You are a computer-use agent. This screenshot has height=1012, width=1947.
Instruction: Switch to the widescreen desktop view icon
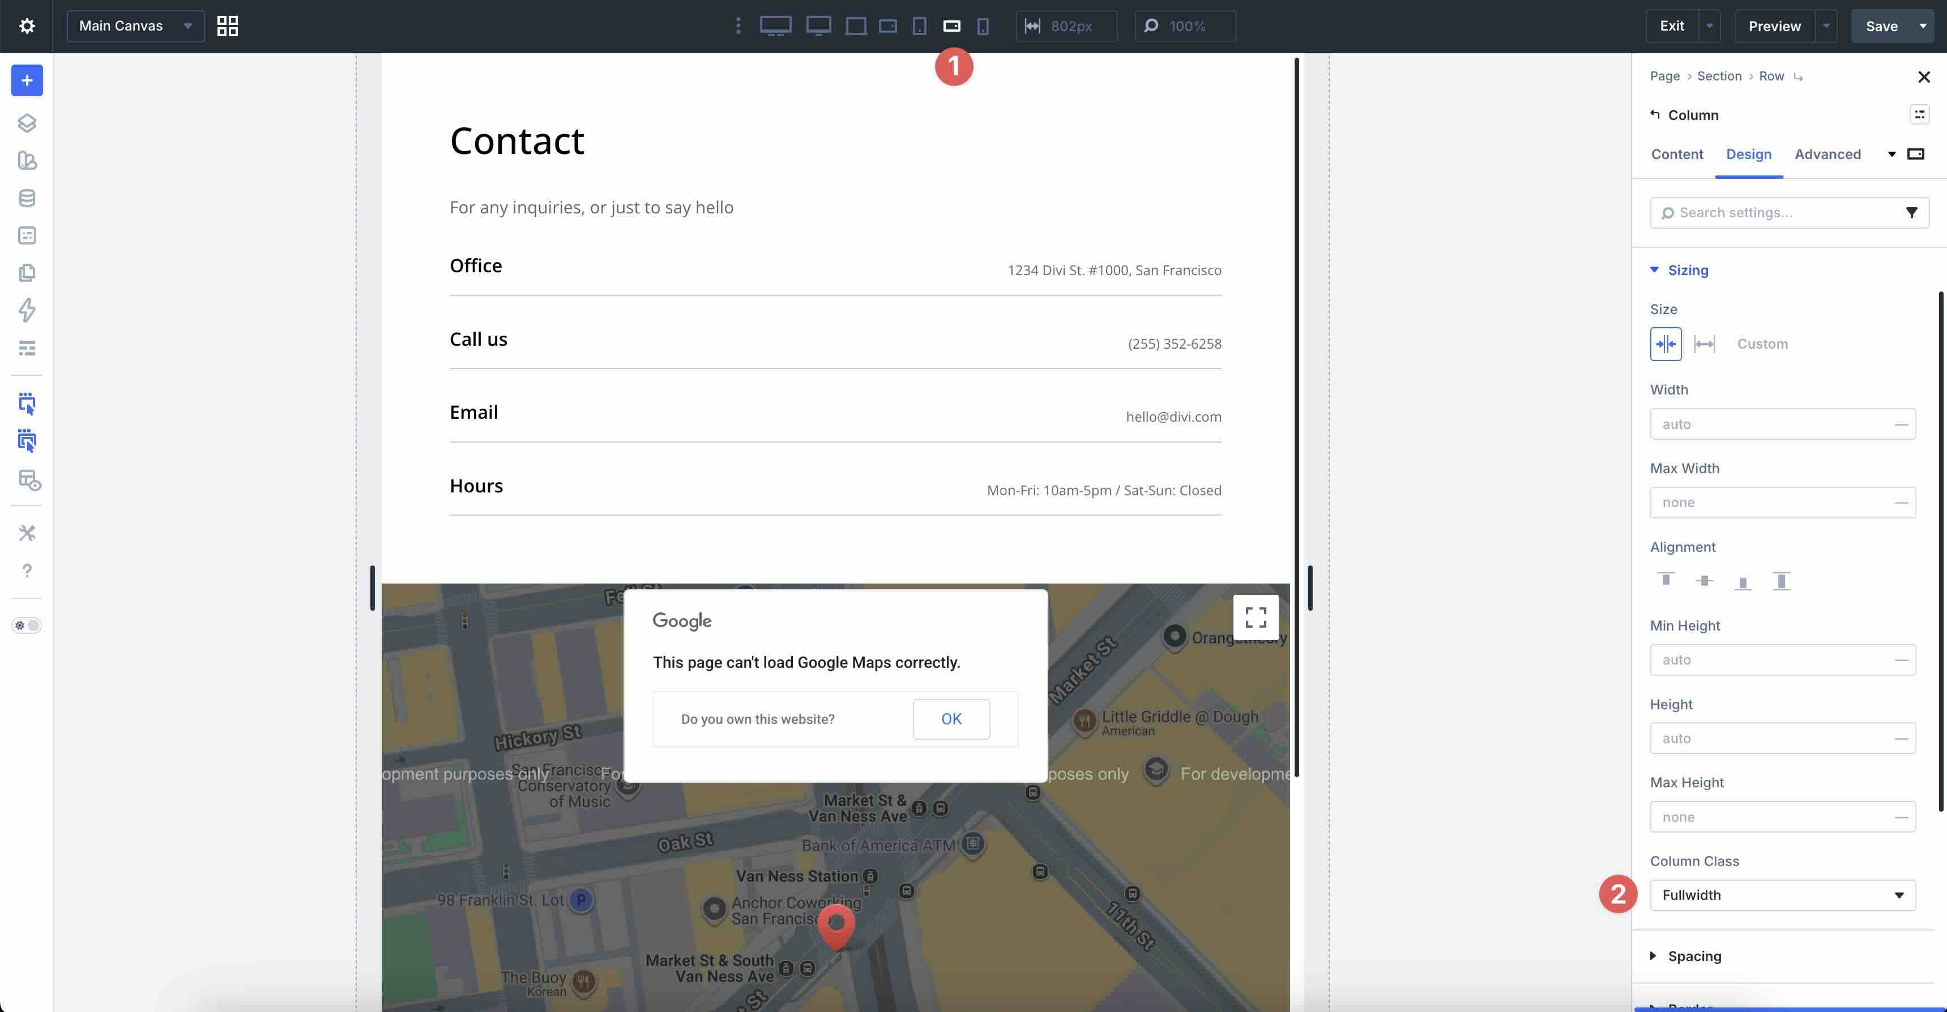pyautogui.click(x=775, y=27)
